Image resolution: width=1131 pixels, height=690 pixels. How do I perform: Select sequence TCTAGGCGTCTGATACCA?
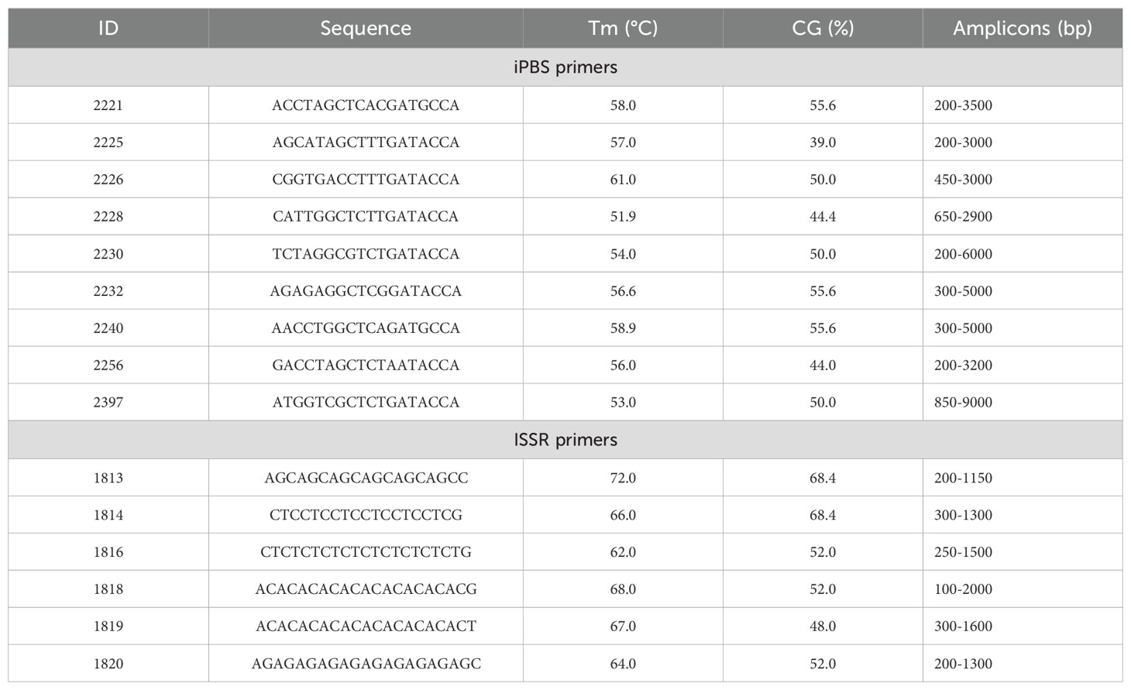tap(366, 254)
